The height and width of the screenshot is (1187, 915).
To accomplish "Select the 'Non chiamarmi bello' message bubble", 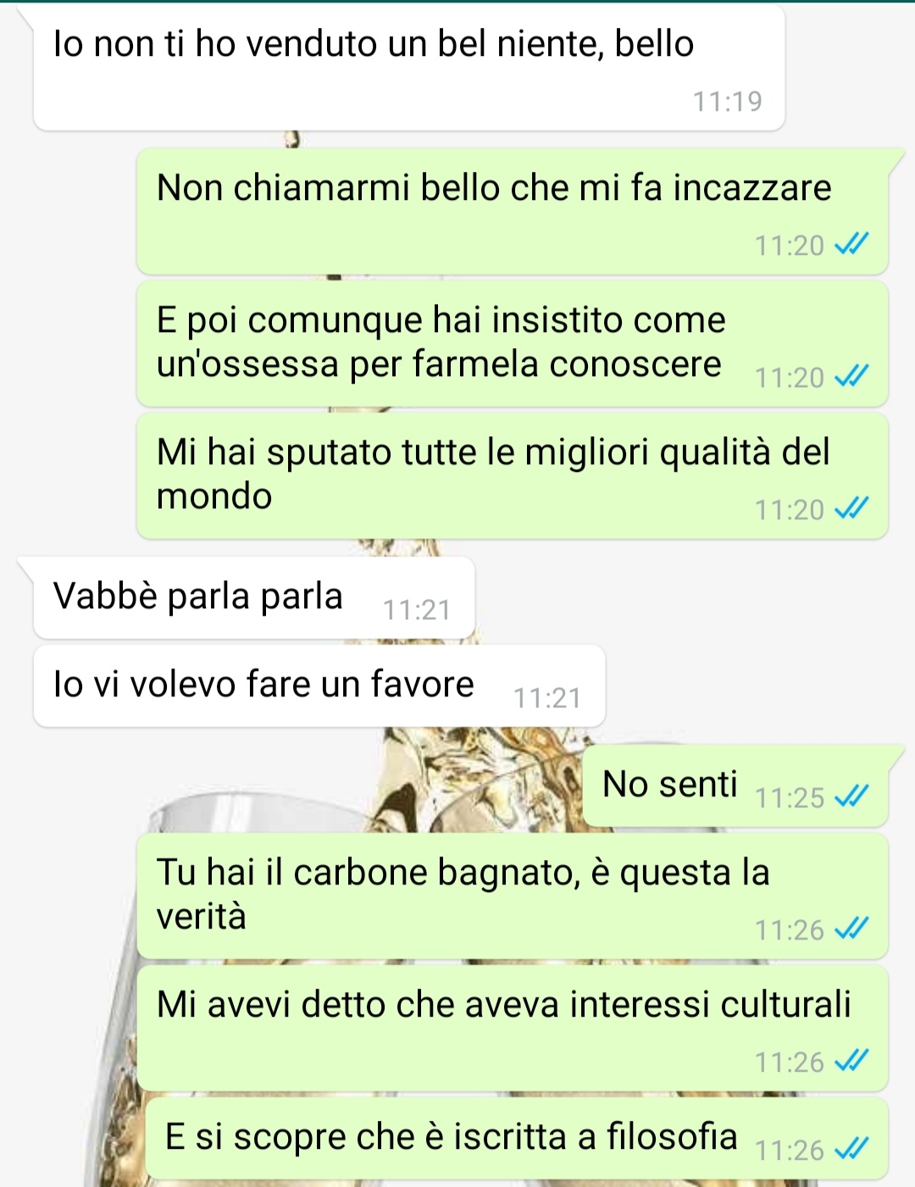I will [512, 212].
